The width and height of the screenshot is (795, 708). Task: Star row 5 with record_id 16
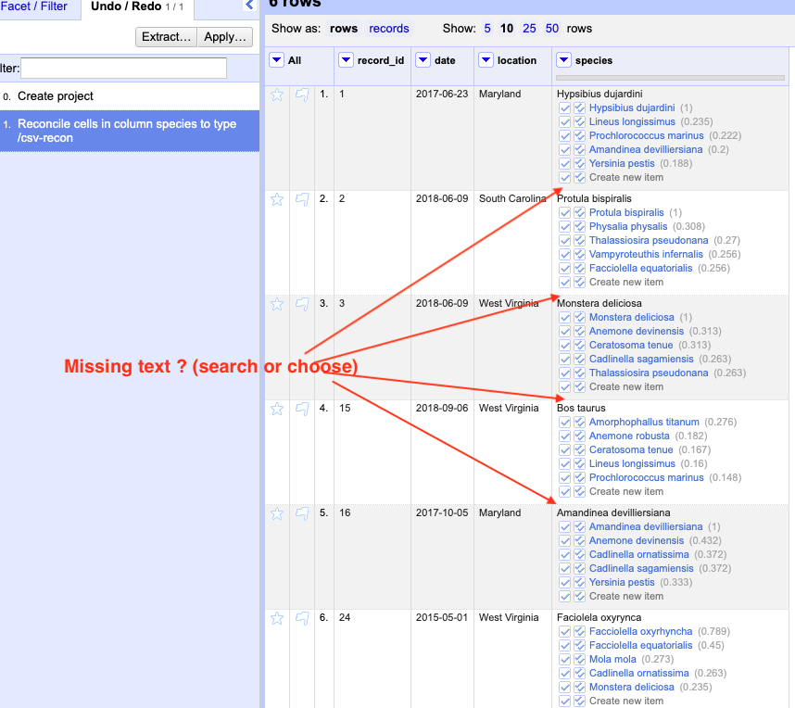[277, 513]
